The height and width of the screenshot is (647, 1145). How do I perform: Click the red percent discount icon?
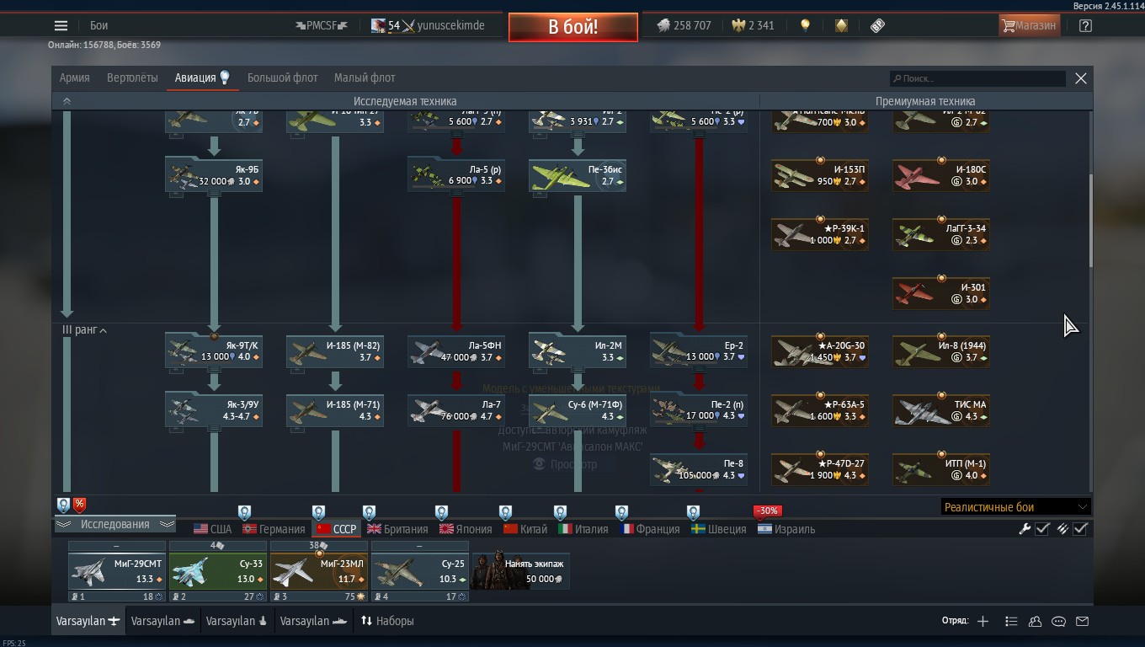coord(79,505)
